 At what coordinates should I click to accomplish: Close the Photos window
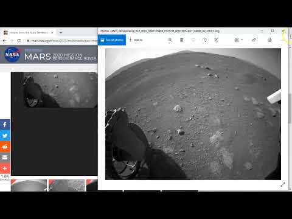pyautogui.click(x=283, y=31)
